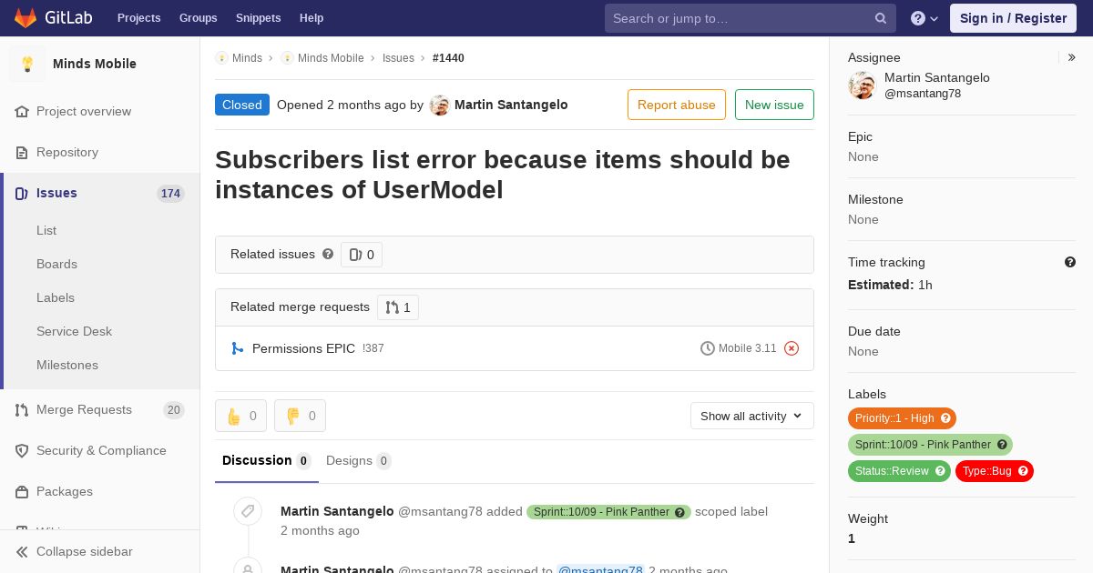Image resolution: width=1093 pixels, height=573 pixels.
Task: Open the Projects menu in navbar
Action: tap(139, 18)
